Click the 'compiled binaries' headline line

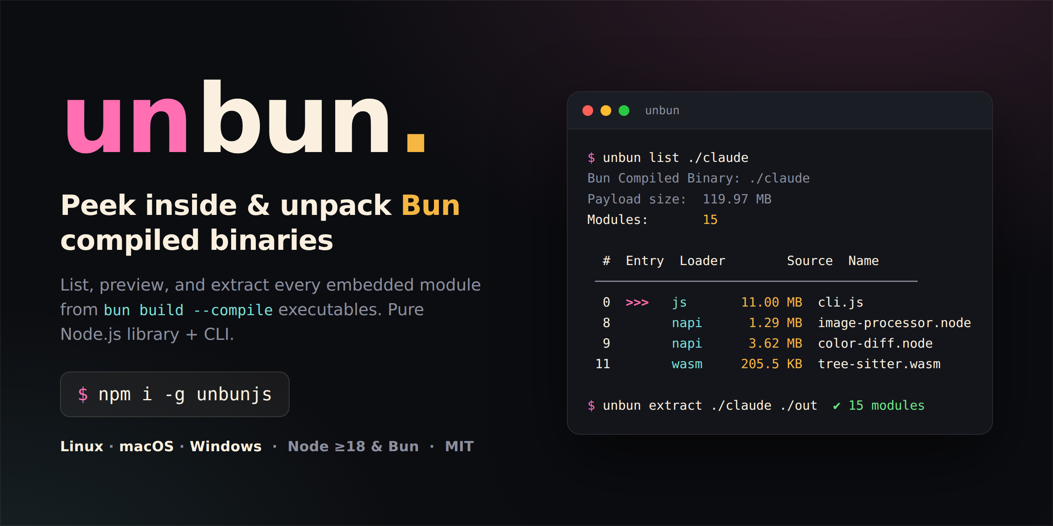tap(197, 241)
